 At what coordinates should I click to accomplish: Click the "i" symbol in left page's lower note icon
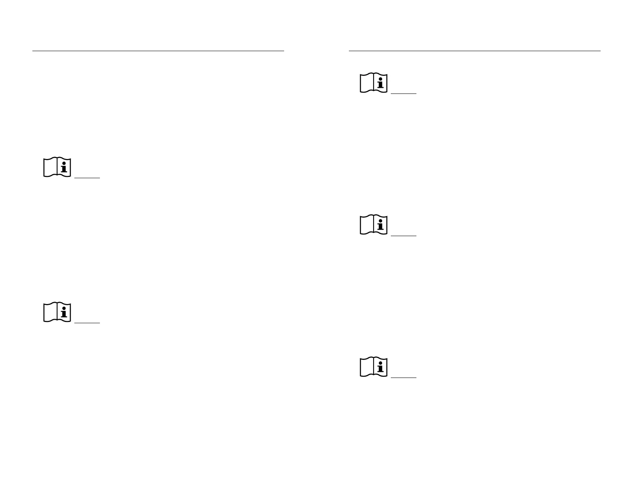(x=64, y=312)
